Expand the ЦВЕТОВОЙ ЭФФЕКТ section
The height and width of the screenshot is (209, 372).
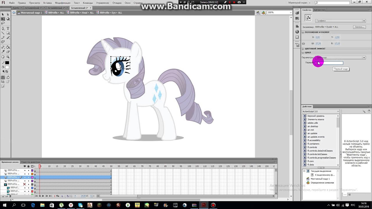coord(303,48)
